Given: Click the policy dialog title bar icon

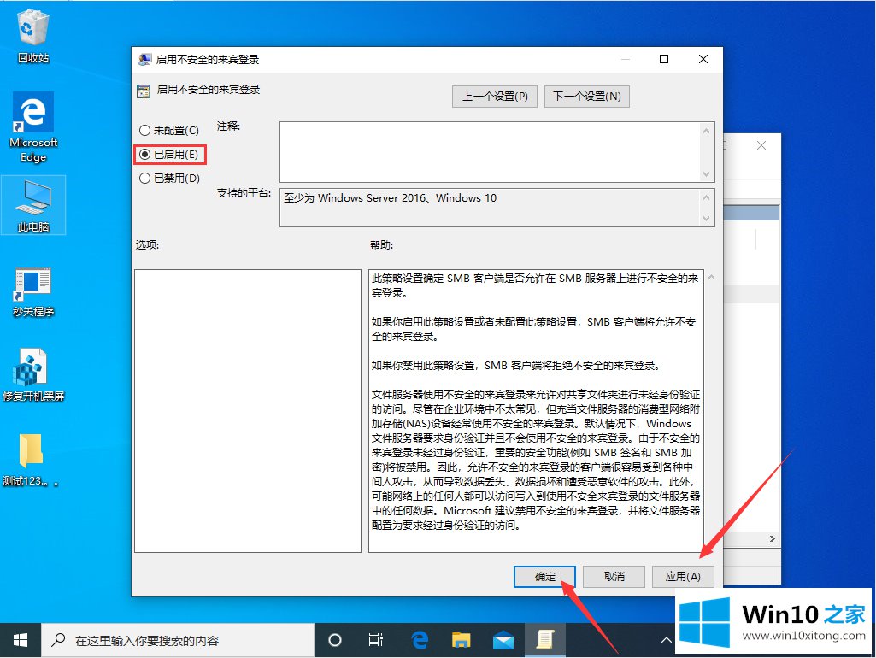Looking at the screenshot, I should click(144, 59).
